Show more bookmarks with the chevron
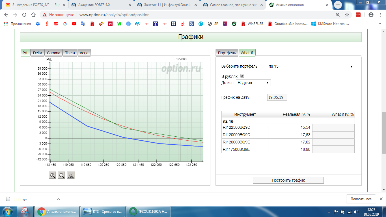The width and height of the screenshot is (386, 217). 380,24
